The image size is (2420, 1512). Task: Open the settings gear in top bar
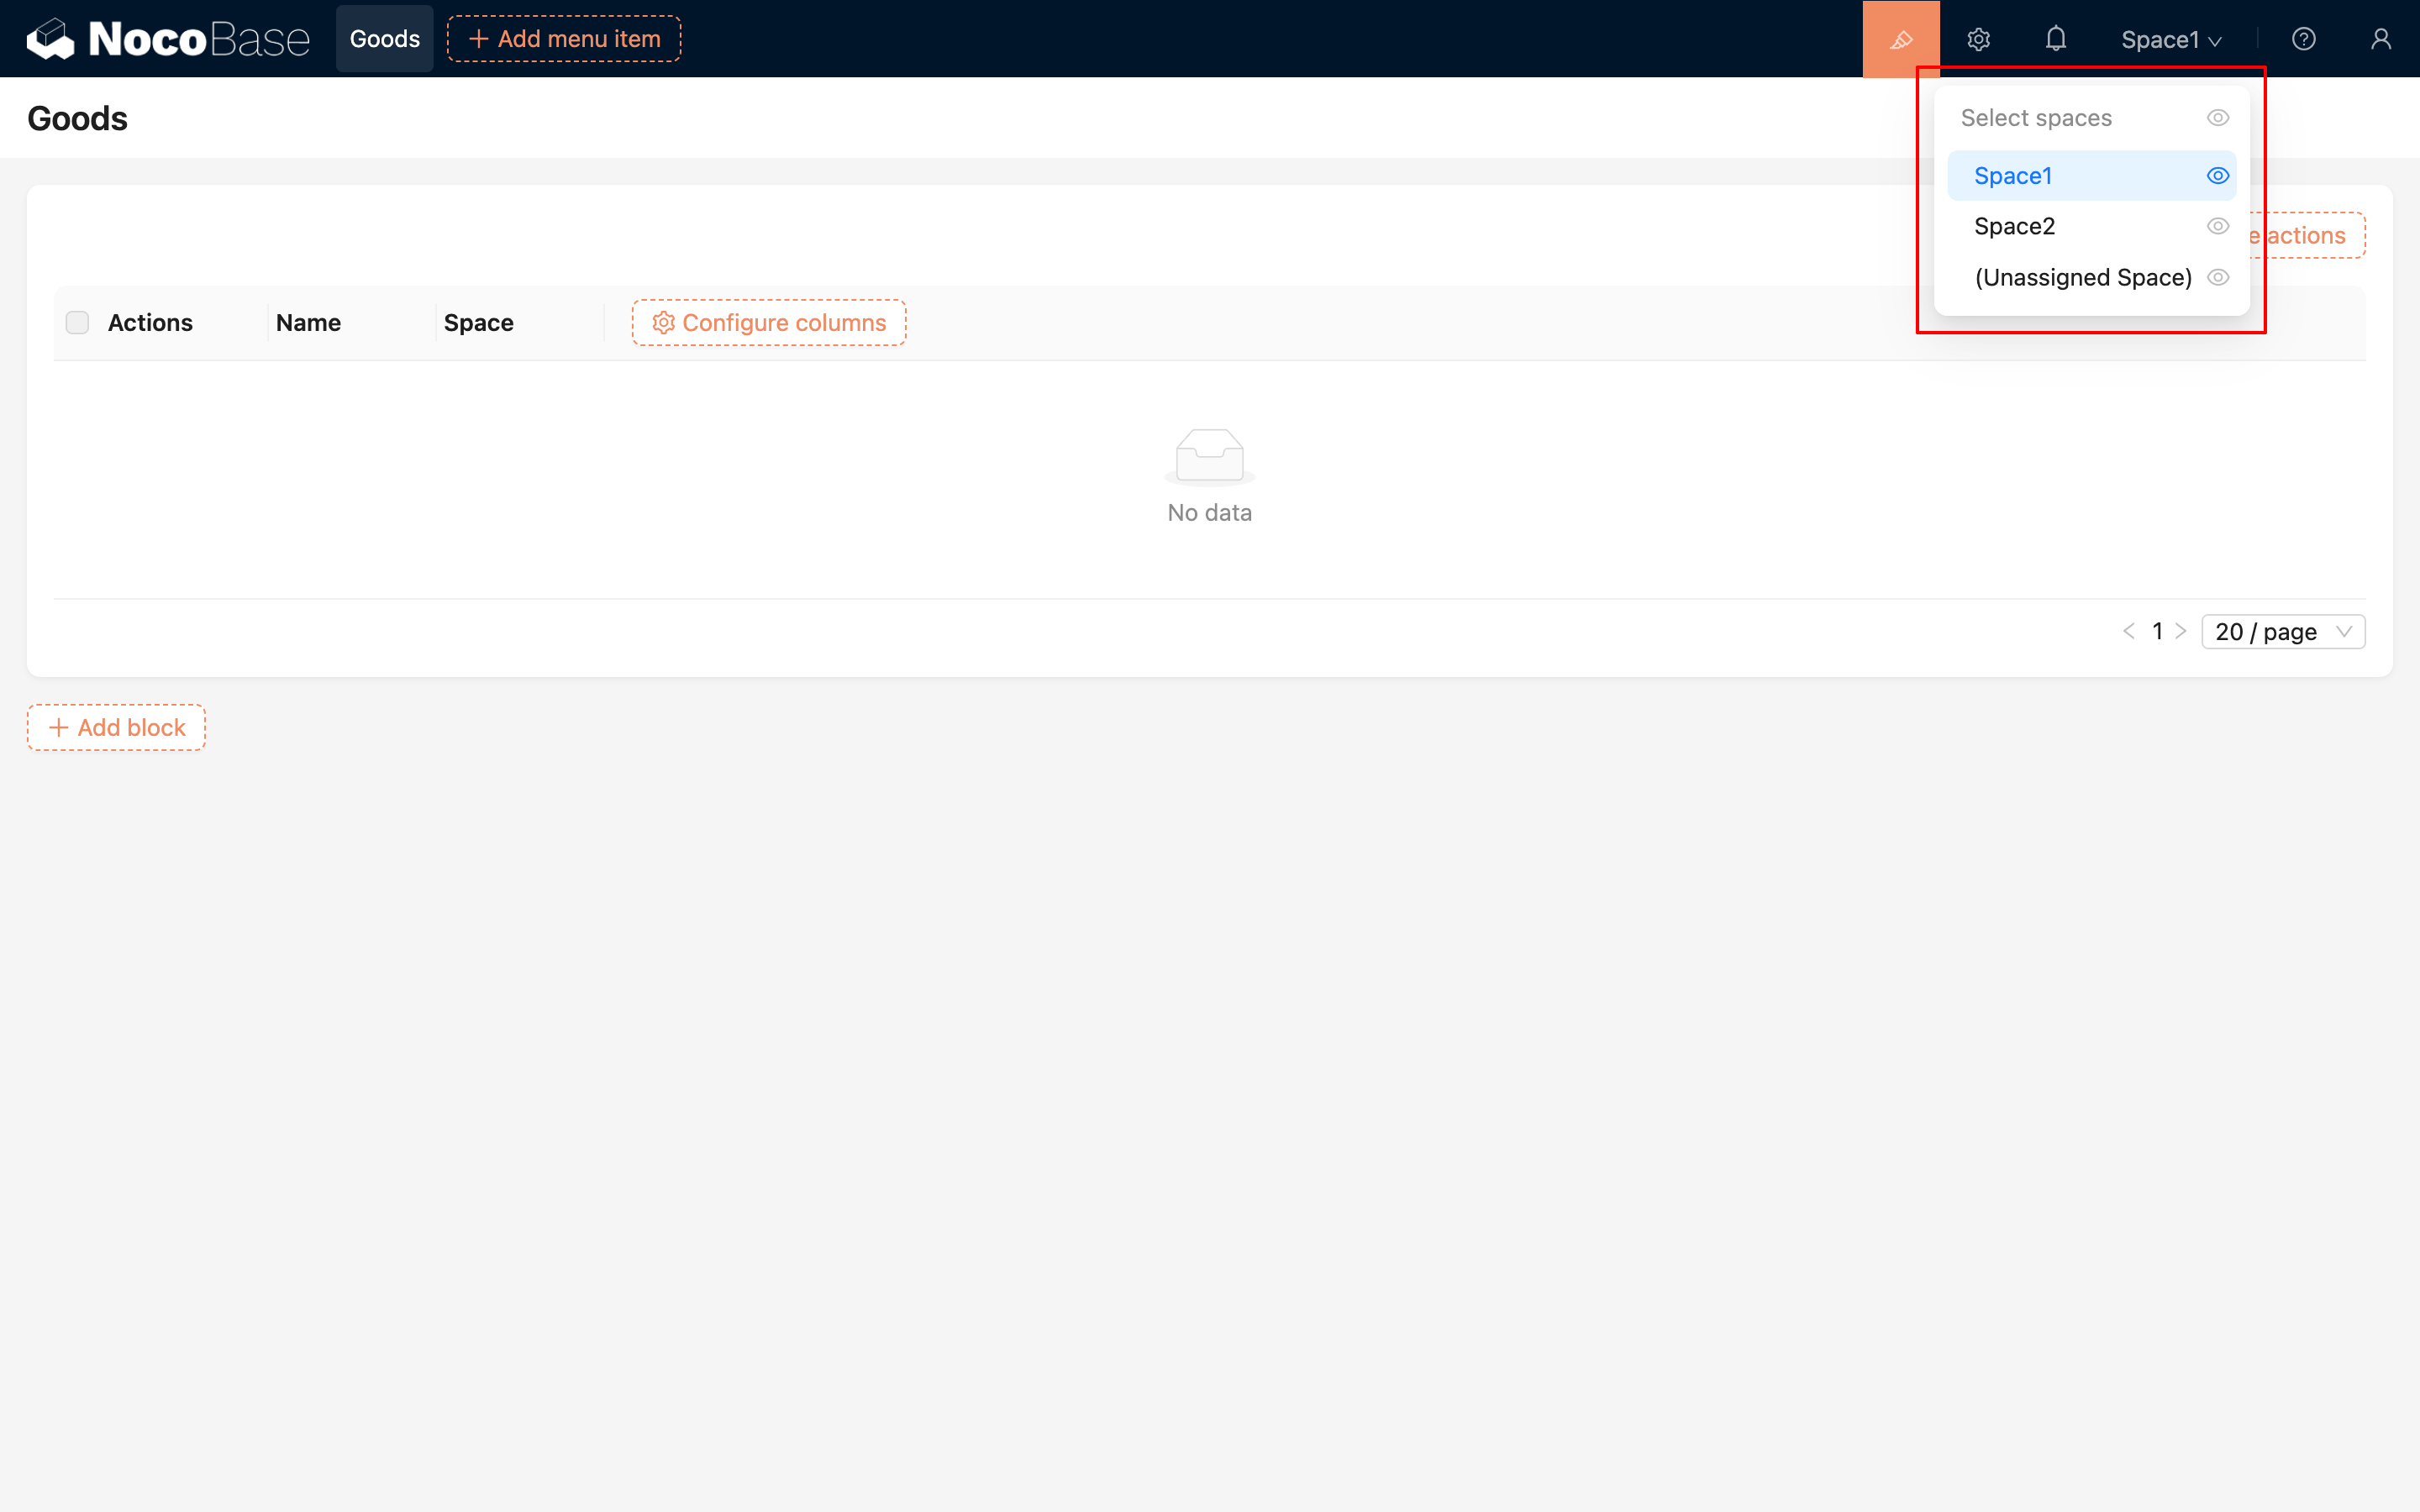coord(1978,39)
